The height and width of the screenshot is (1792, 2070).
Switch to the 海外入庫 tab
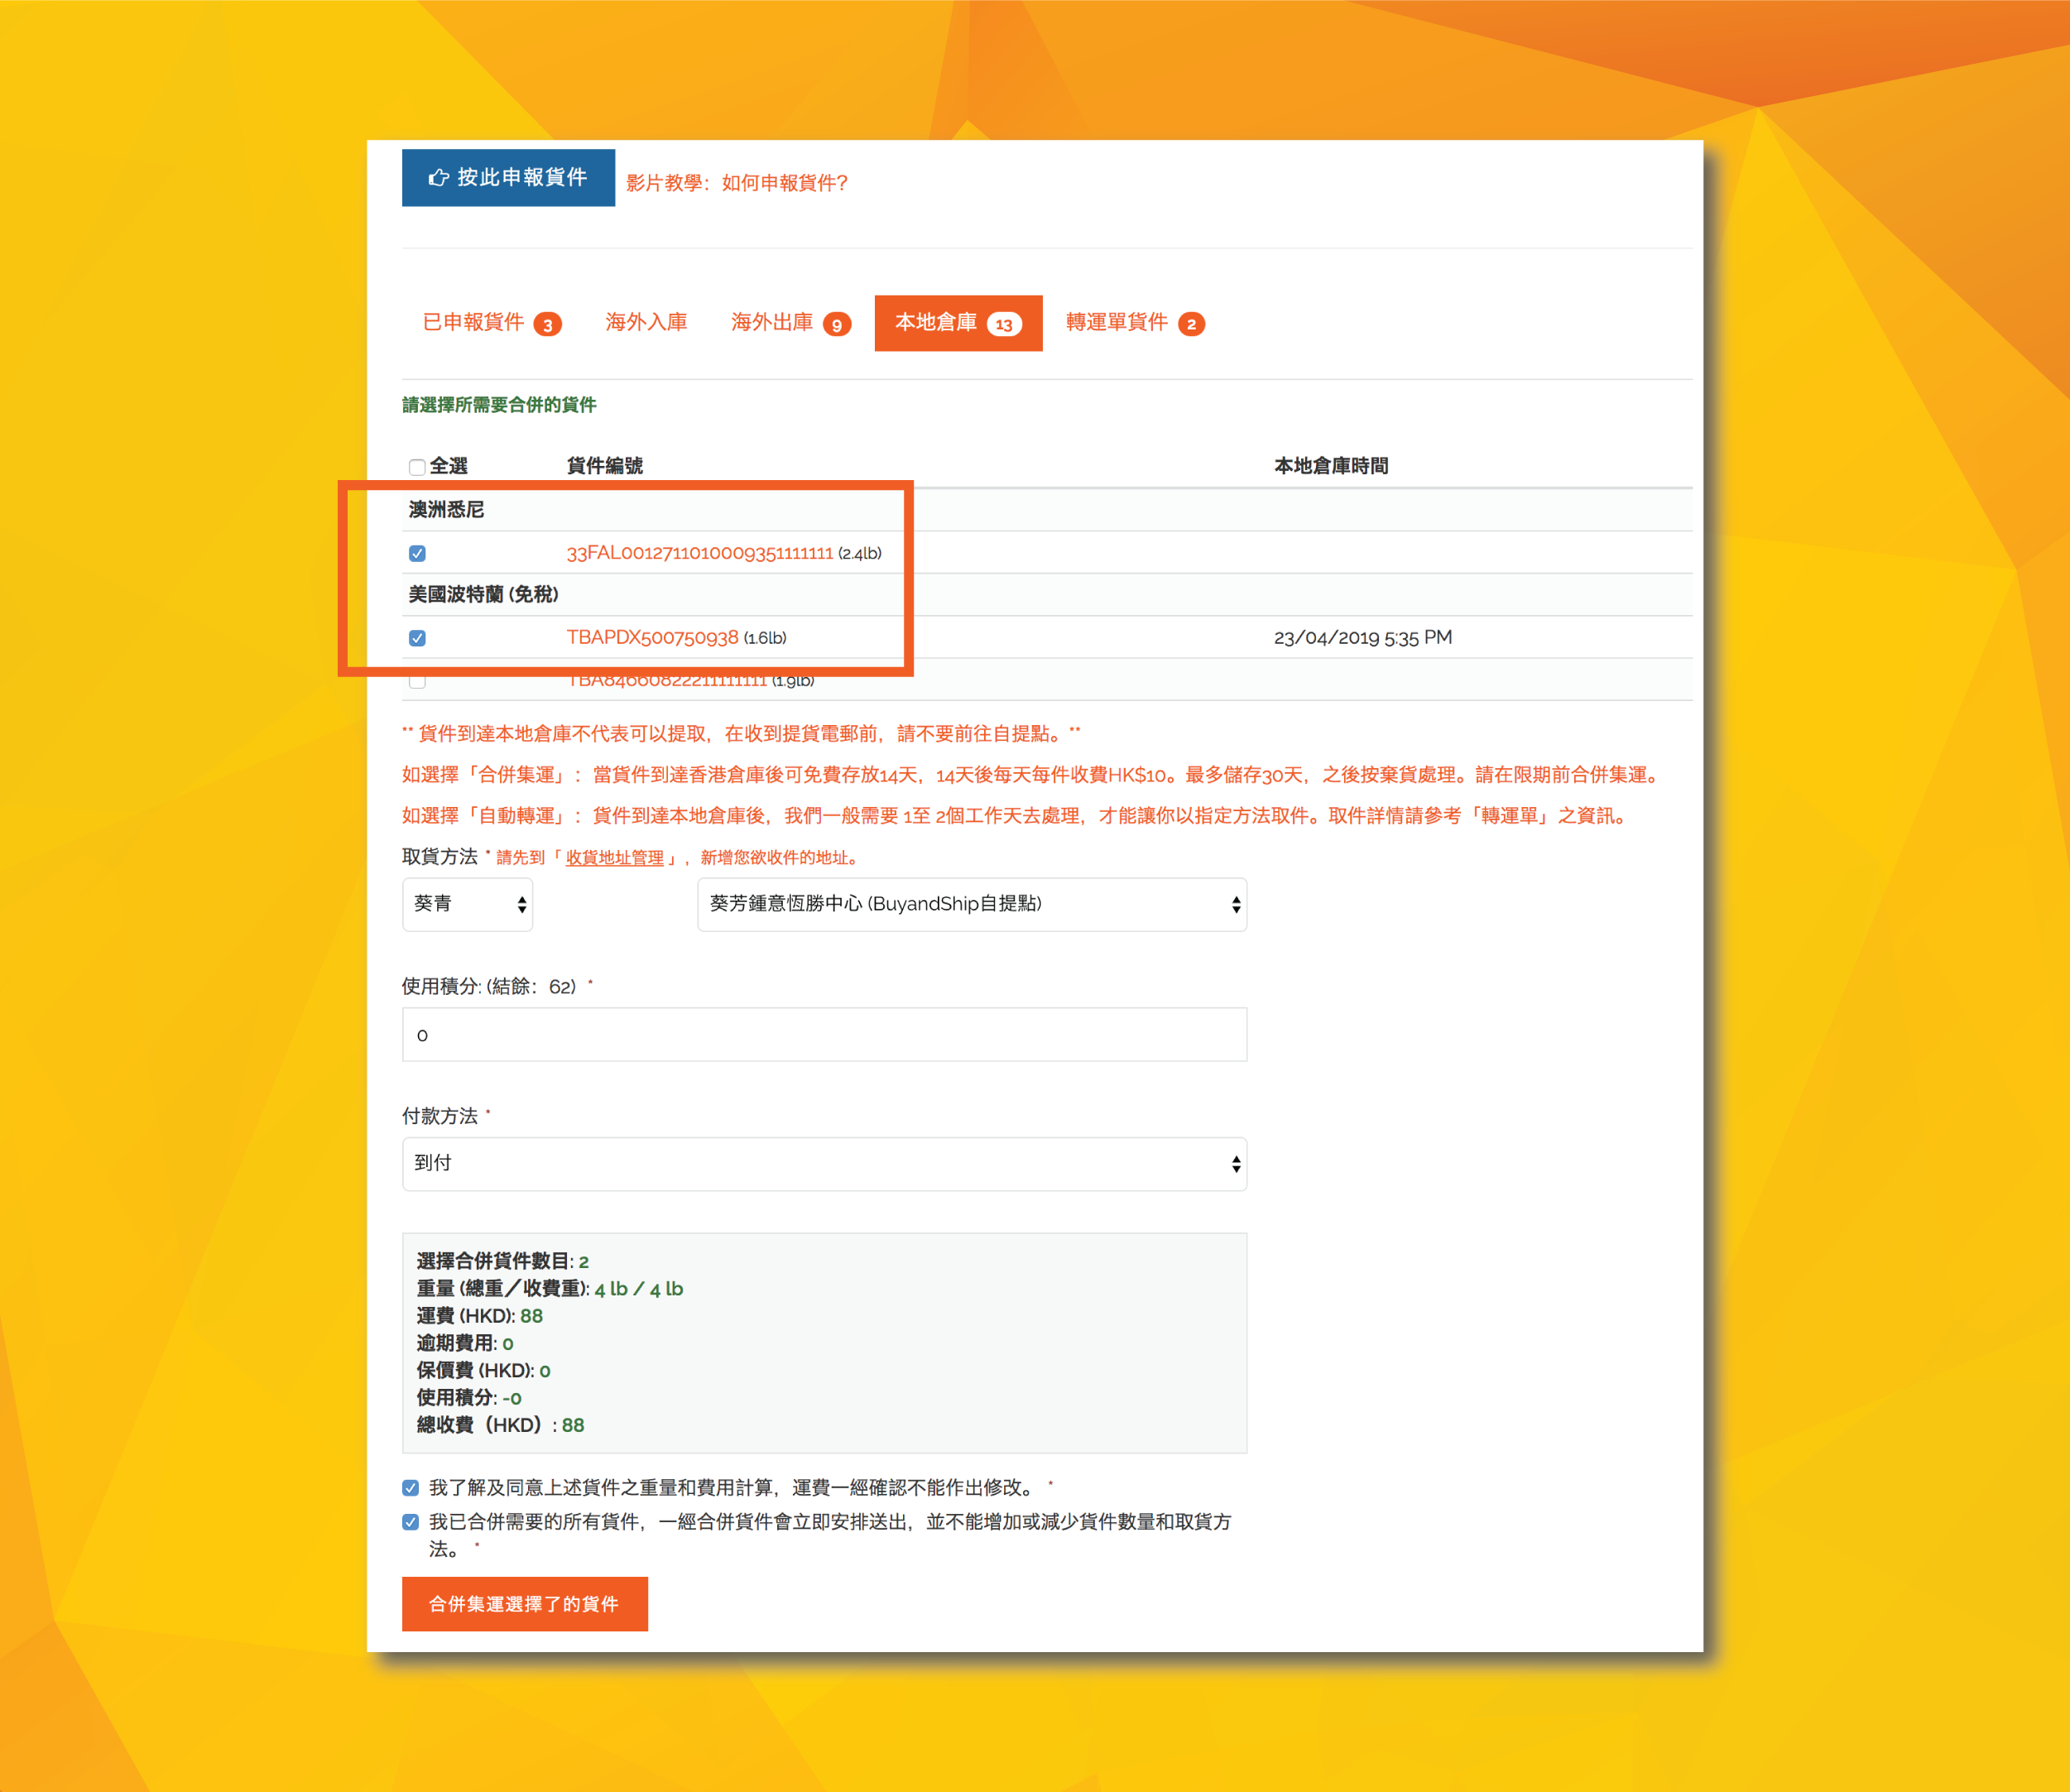click(x=646, y=323)
